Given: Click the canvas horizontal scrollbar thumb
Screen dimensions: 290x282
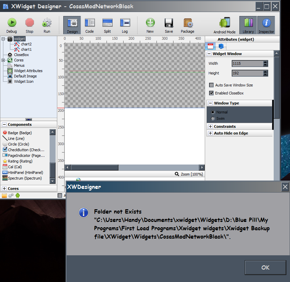Looking at the screenshot, I should tap(95, 168).
